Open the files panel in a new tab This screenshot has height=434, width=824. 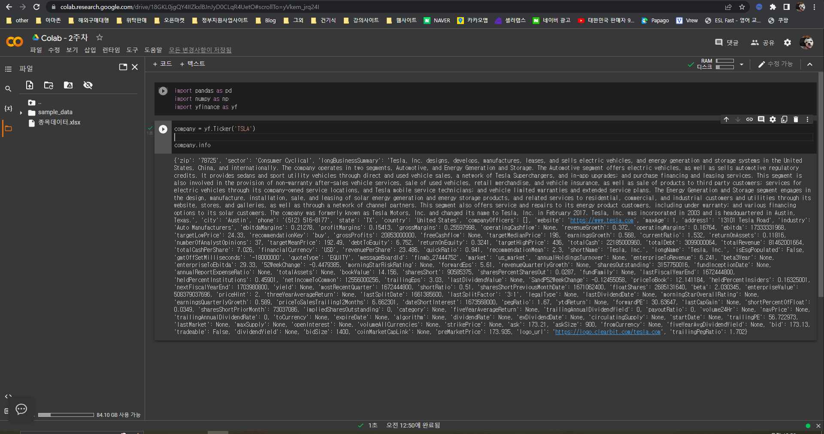click(x=123, y=67)
